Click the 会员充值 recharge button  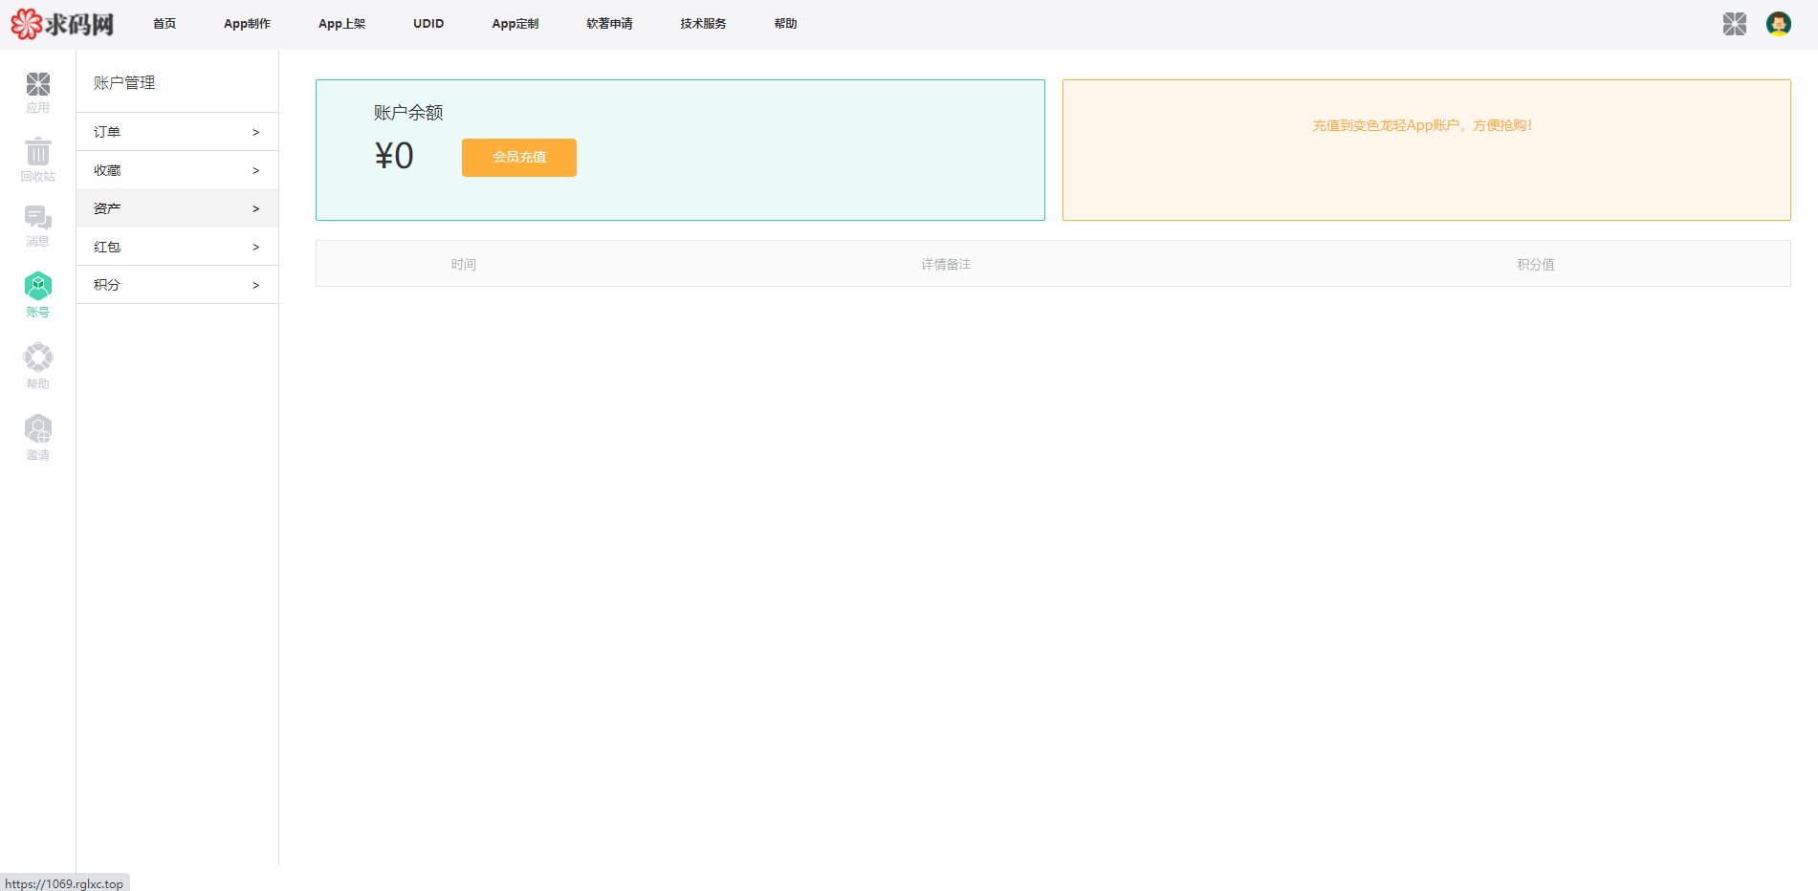[x=518, y=158]
